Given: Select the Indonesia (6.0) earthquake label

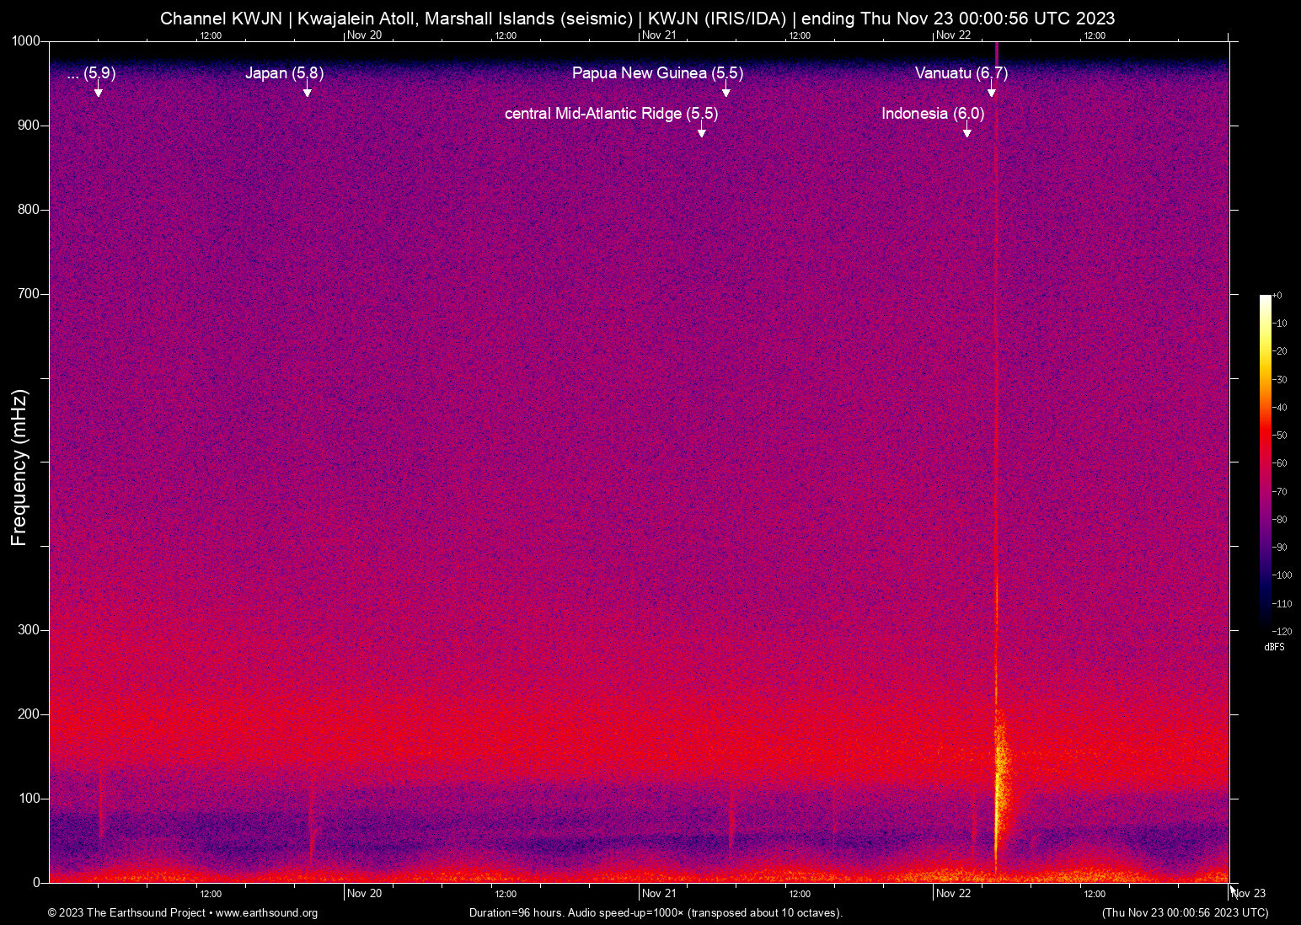Looking at the screenshot, I should (932, 113).
